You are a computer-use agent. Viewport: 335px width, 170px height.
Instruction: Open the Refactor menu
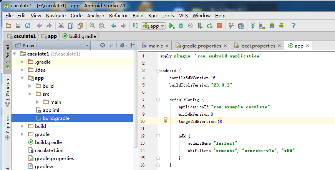(118, 16)
